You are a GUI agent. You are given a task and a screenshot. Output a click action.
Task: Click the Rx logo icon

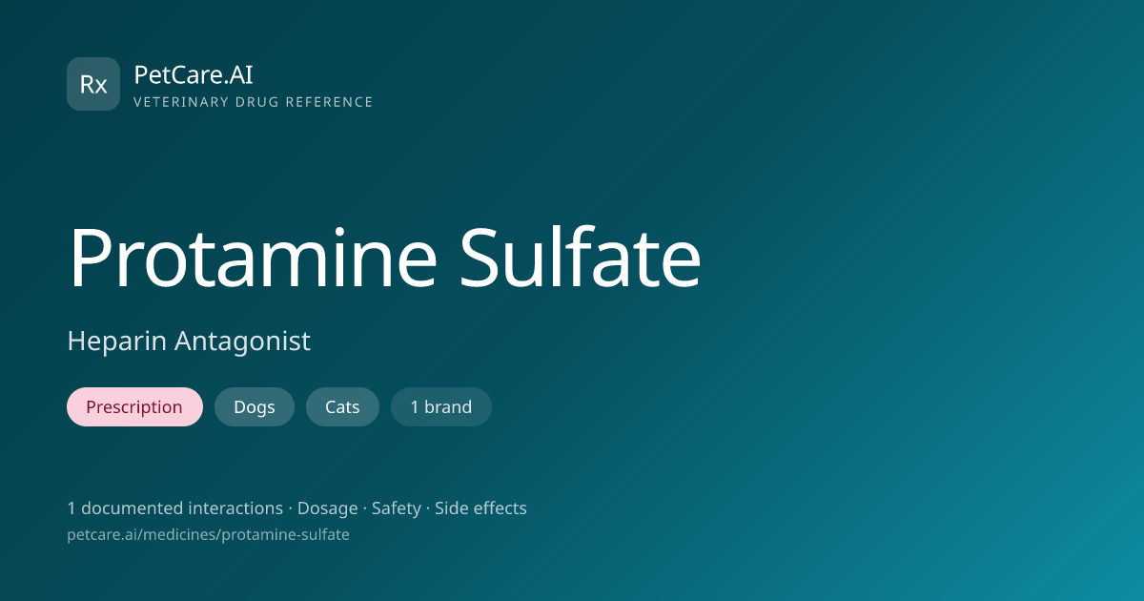click(x=93, y=84)
